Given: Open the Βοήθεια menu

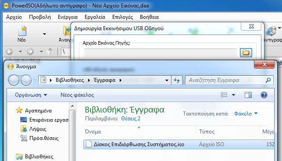Looking at the screenshot, I should click(x=149, y=17).
